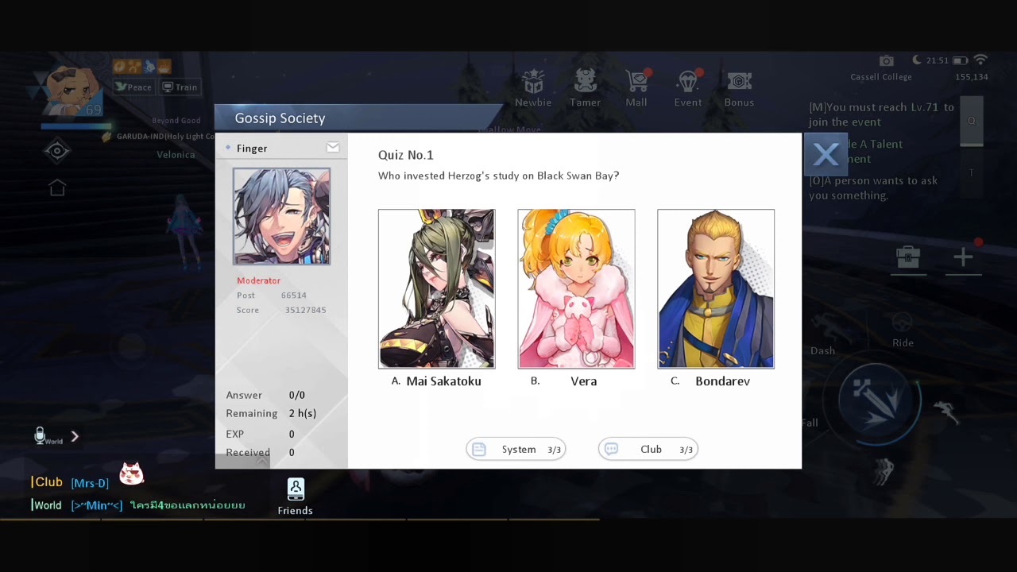Image resolution: width=1017 pixels, height=572 pixels.
Task: Tap the mail envelope next to Finger
Action: (x=333, y=148)
